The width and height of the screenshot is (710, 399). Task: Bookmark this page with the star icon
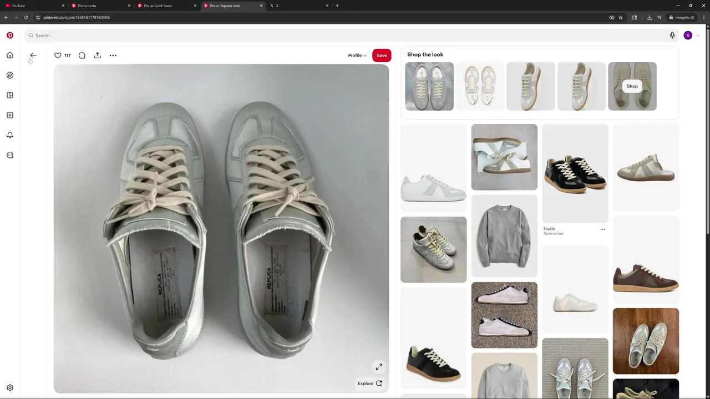pos(621,17)
